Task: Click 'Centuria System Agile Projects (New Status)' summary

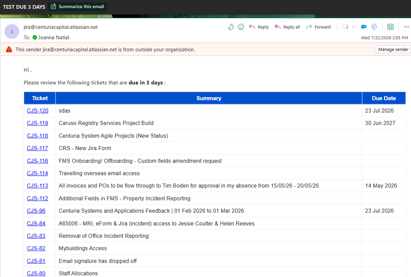Action: point(113,135)
